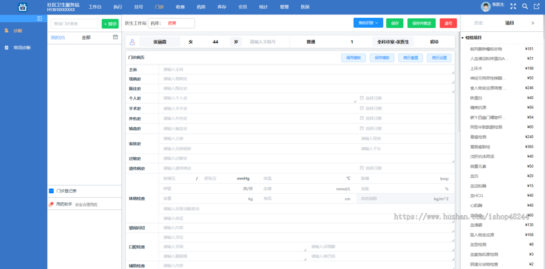Open 身份识别 dropdown button

[368, 23]
